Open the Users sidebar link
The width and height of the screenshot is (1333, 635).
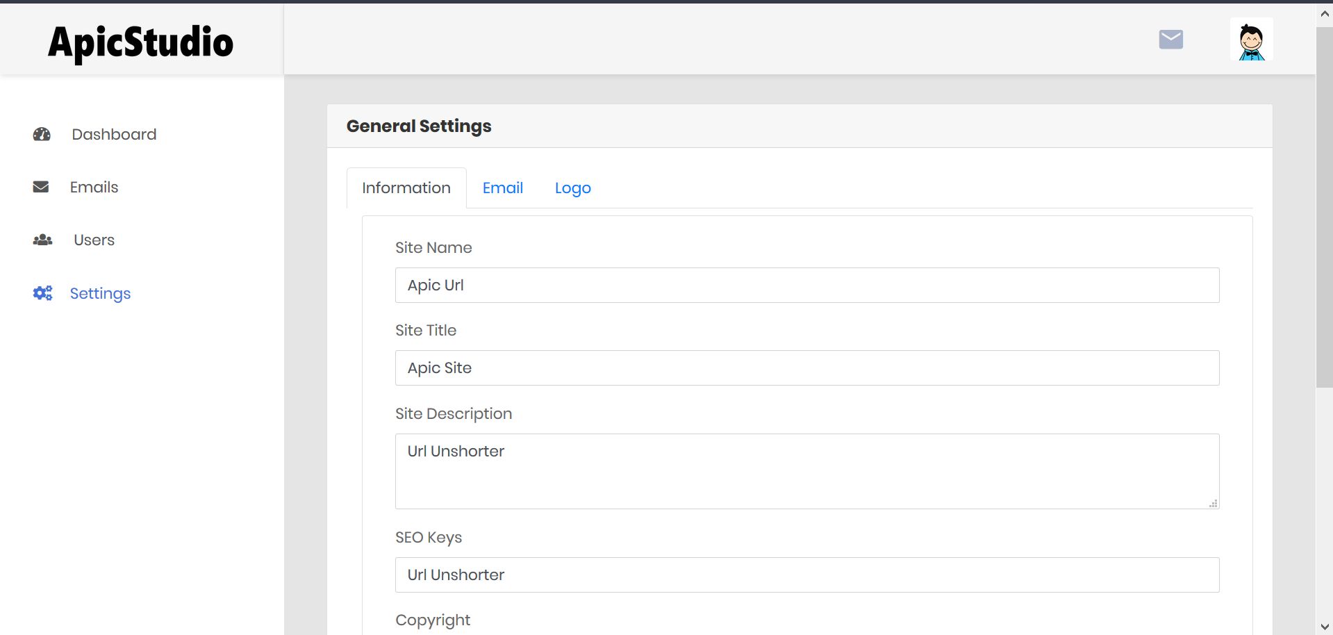pos(94,240)
